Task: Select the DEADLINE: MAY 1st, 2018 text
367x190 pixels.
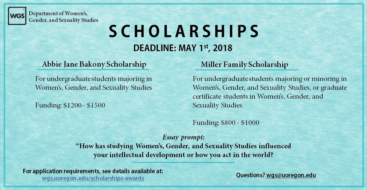Action: pyautogui.click(x=183, y=47)
